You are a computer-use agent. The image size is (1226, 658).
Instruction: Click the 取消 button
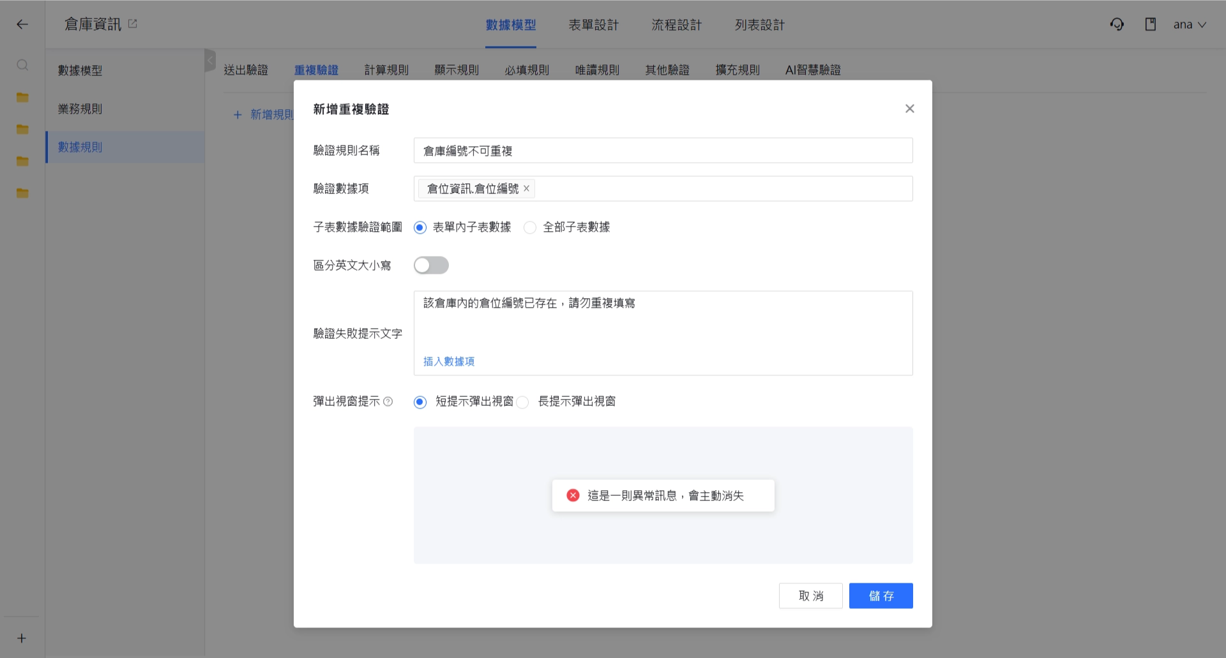click(811, 595)
